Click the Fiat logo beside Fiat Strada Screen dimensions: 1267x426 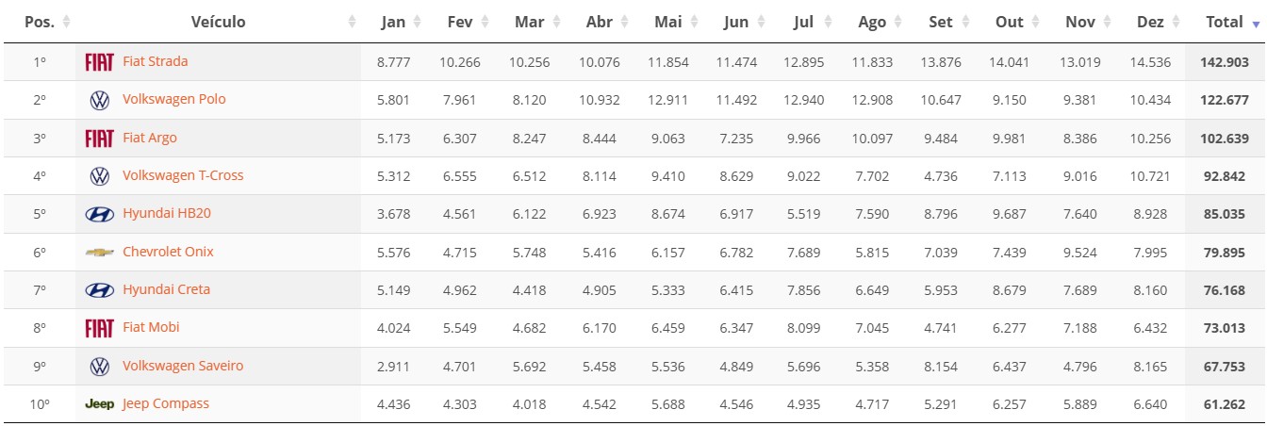(99, 62)
